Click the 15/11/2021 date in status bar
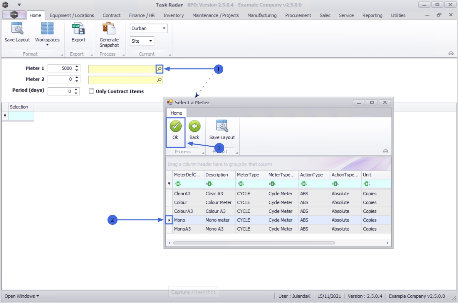This screenshot has width=458, height=303. coord(329,296)
